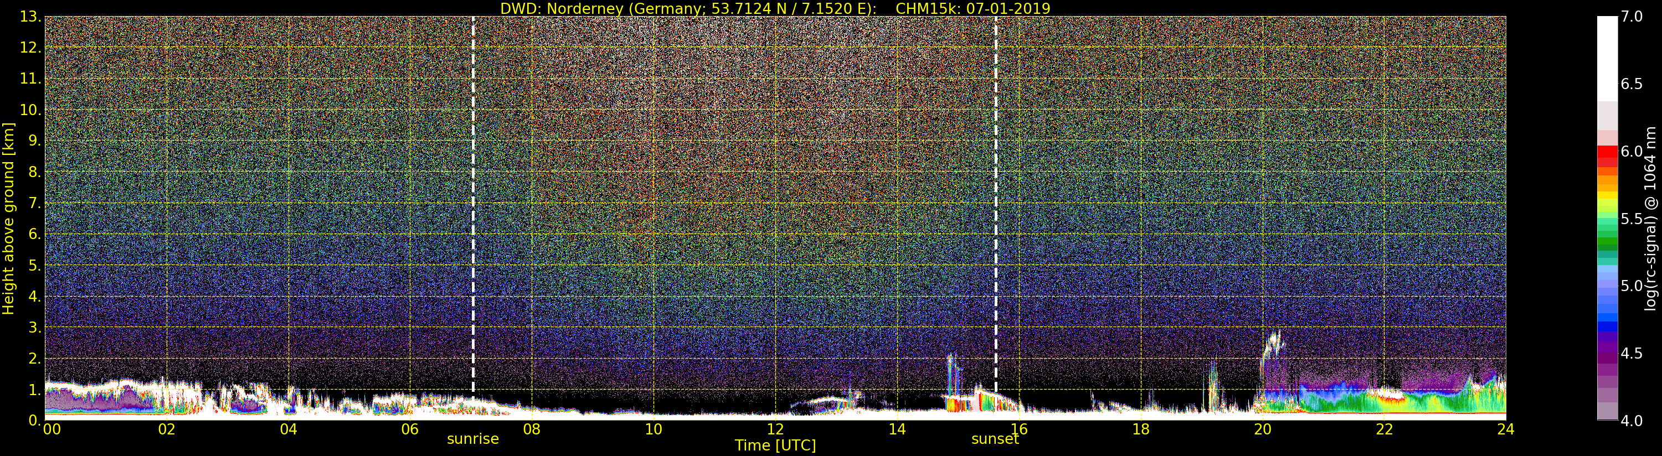Click the green segment of the colorbar

click(1607, 240)
